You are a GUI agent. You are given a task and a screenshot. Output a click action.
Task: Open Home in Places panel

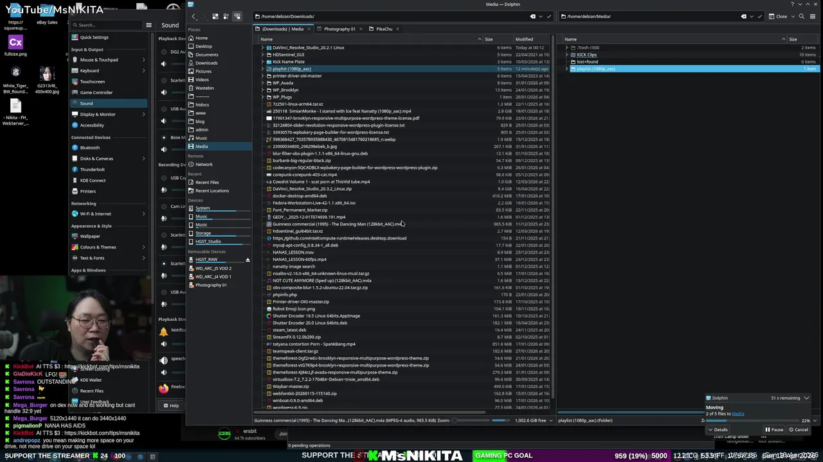(x=219, y=38)
